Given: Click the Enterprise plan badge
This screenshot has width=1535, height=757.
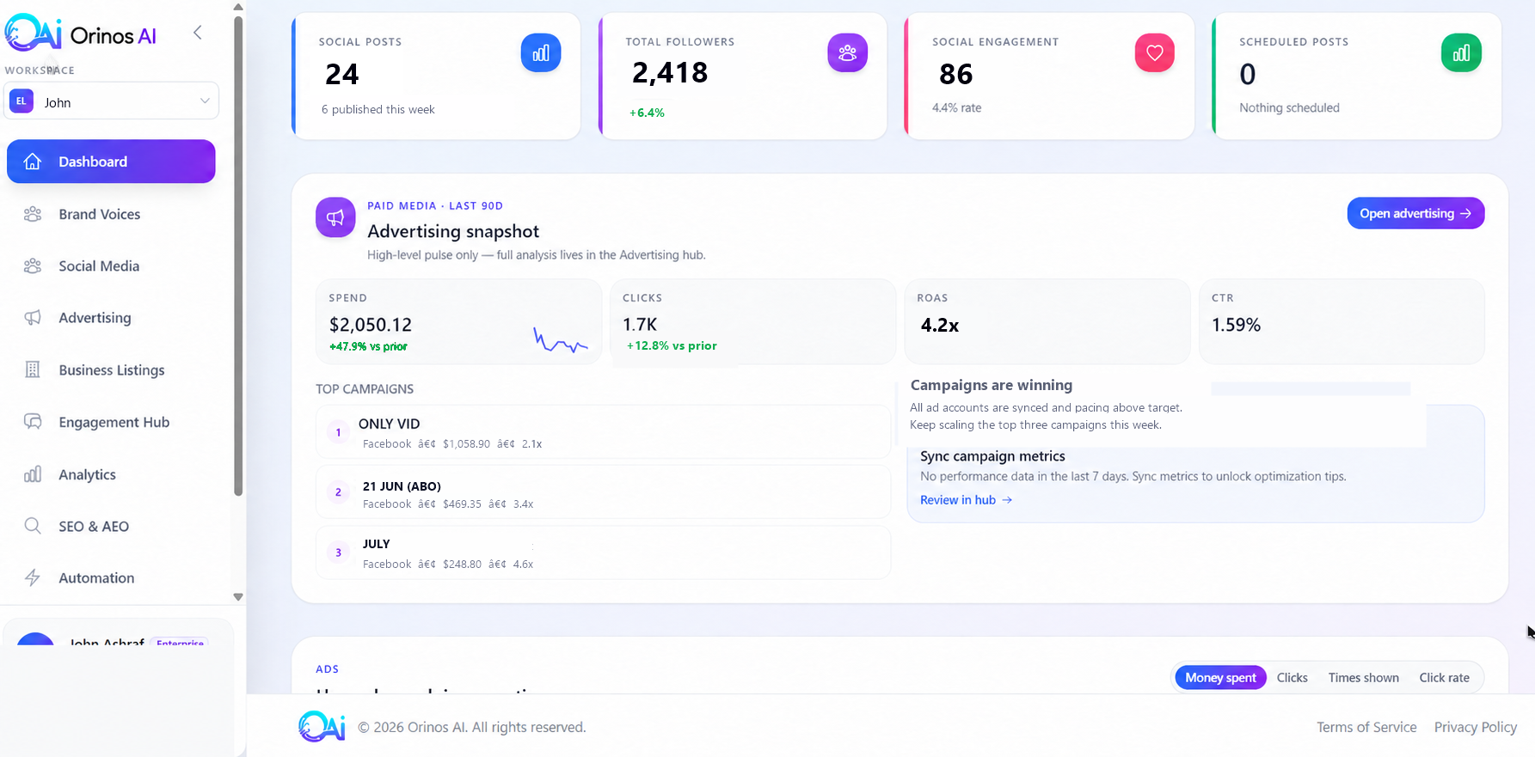Looking at the screenshot, I should (180, 643).
